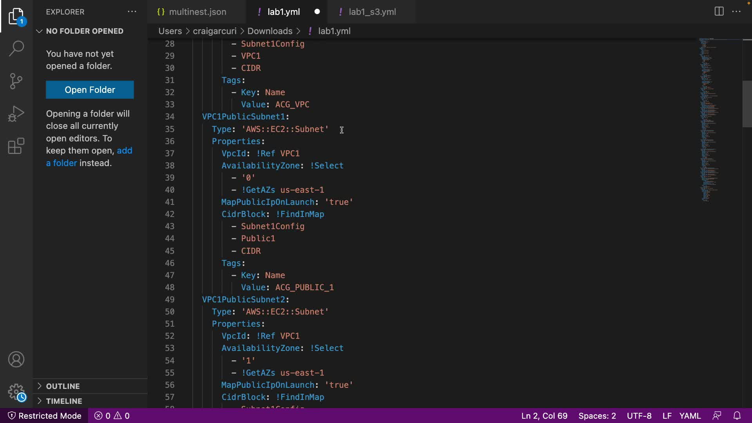Open the Explorer view icon
The height and width of the screenshot is (423, 752).
coord(16,16)
